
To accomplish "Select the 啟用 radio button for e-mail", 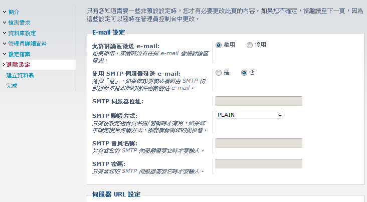I will click(219, 45).
